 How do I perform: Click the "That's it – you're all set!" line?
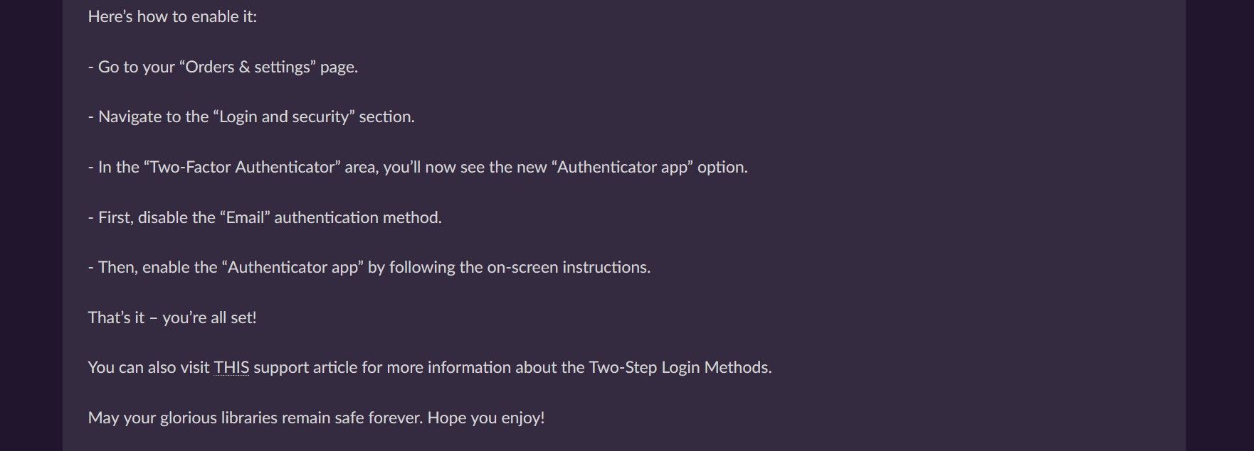click(x=172, y=317)
